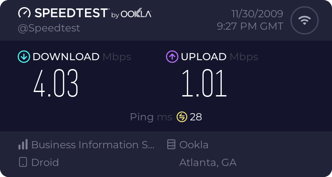Click the Droid device label

click(x=45, y=162)
